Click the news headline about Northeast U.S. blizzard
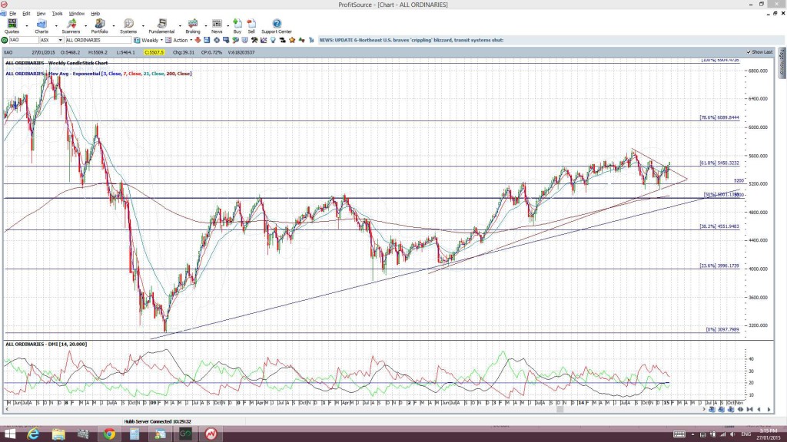 click(411, 40)
